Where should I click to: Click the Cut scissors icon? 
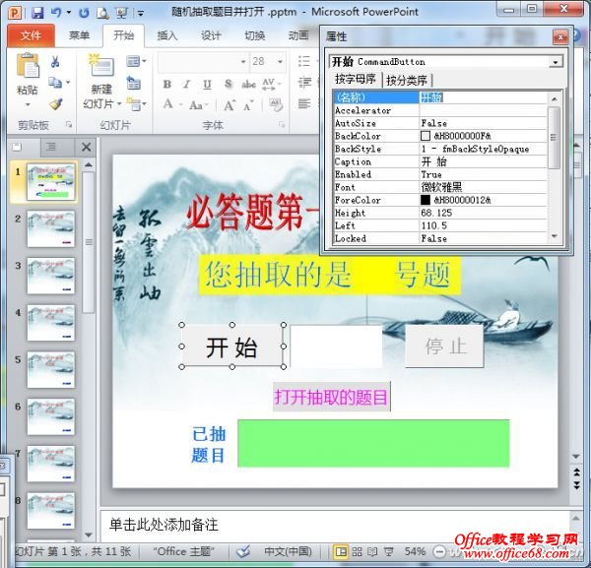click(x=55, y=61)
